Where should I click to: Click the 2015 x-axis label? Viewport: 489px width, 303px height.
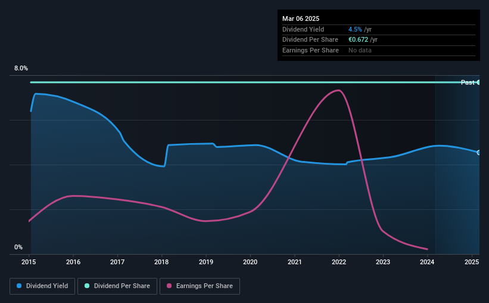(x=29, y=262)
